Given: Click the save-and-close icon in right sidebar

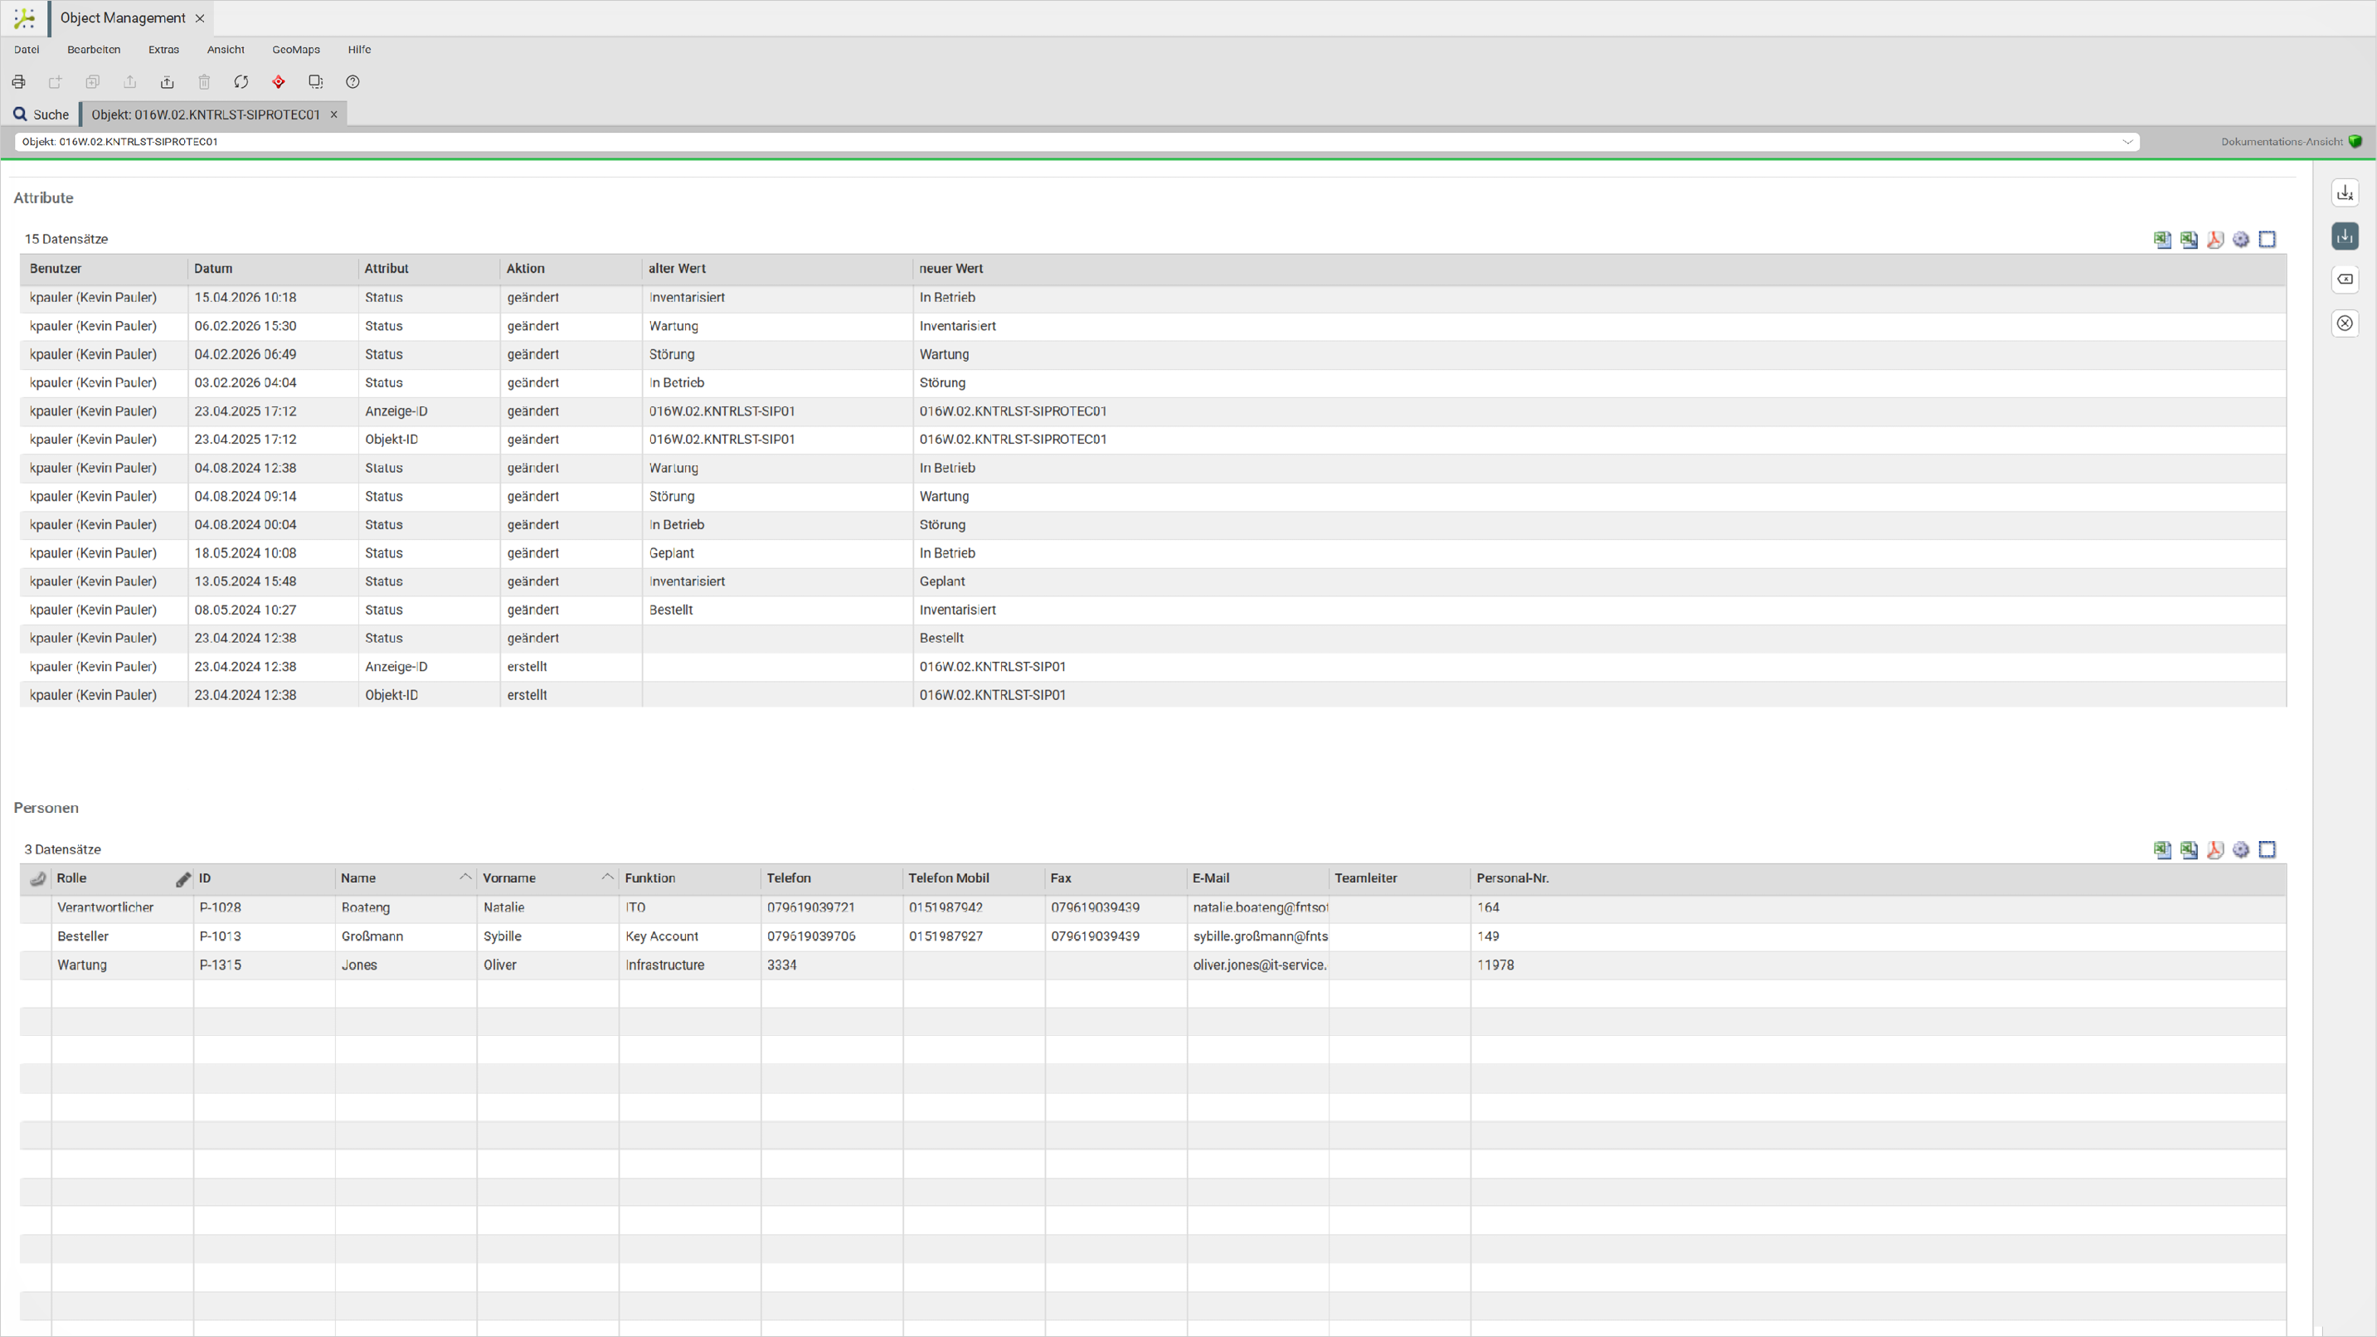Looking at the screenshot, I should click(x=2345, y=193).
